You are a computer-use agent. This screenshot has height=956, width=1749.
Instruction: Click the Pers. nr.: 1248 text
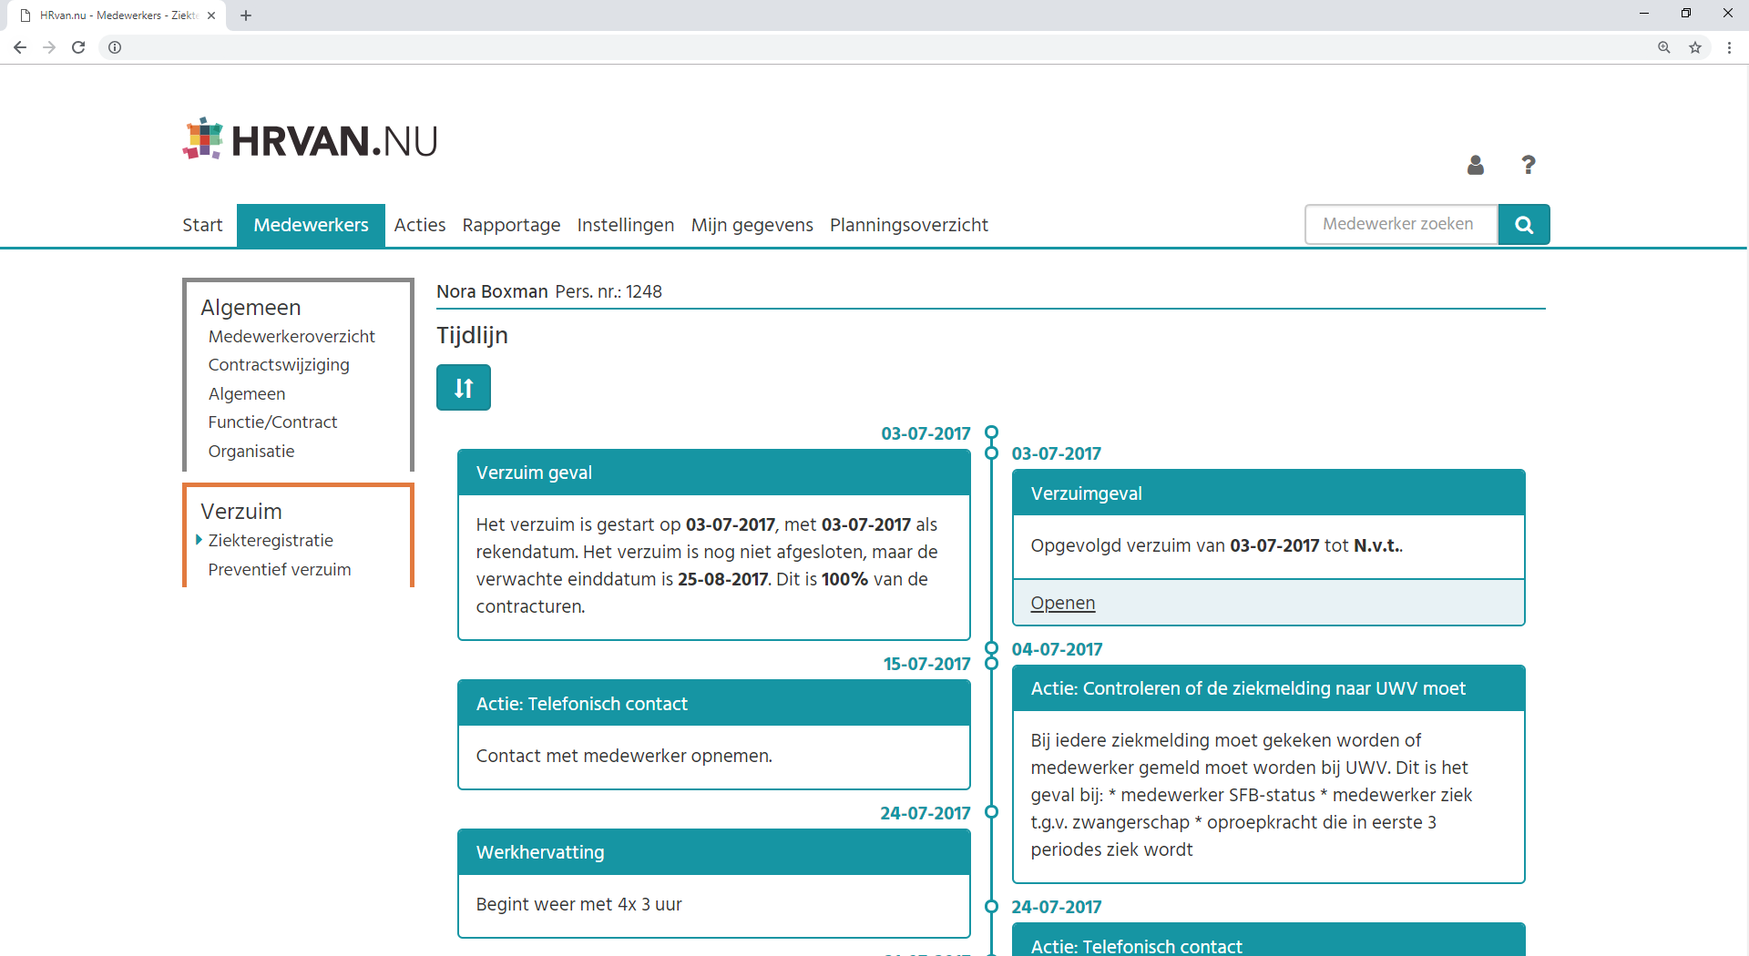pos(609,291)
